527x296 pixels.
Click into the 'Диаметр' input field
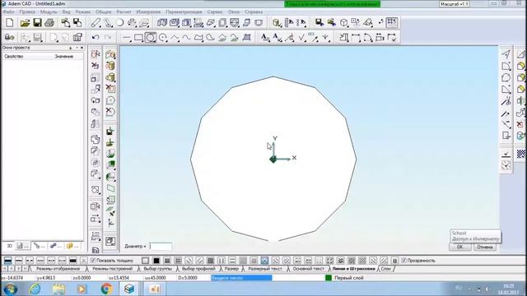coord(161,247)
